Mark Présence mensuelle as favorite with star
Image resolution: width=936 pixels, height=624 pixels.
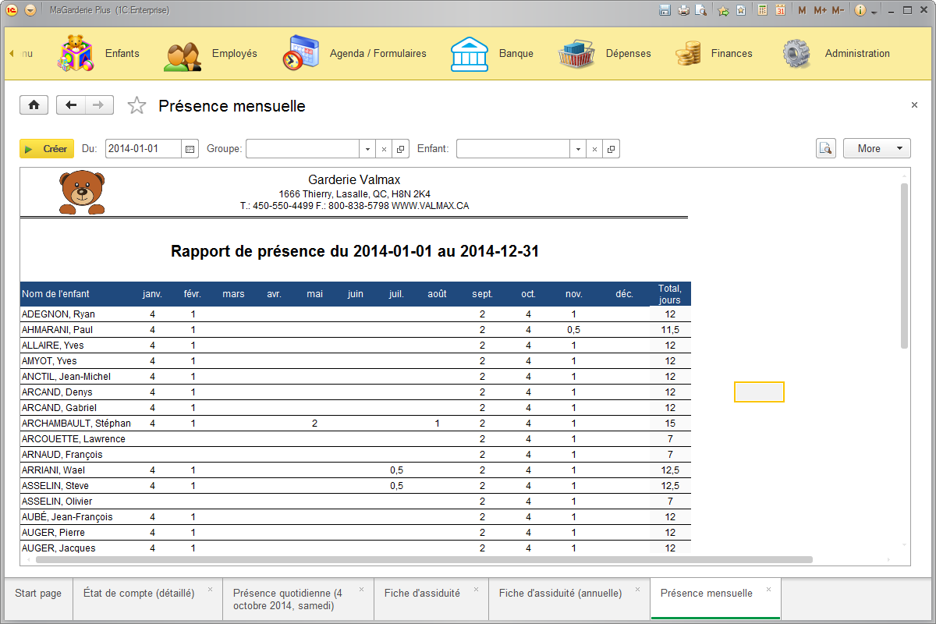point(136,105)
